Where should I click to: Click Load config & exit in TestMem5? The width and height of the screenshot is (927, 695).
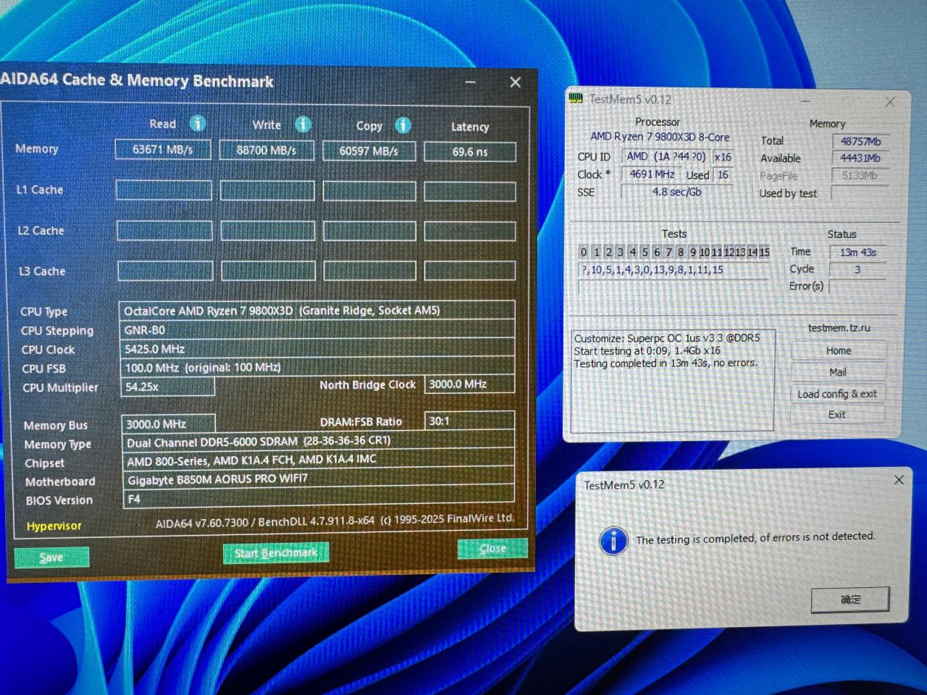[x=837, y=394]
